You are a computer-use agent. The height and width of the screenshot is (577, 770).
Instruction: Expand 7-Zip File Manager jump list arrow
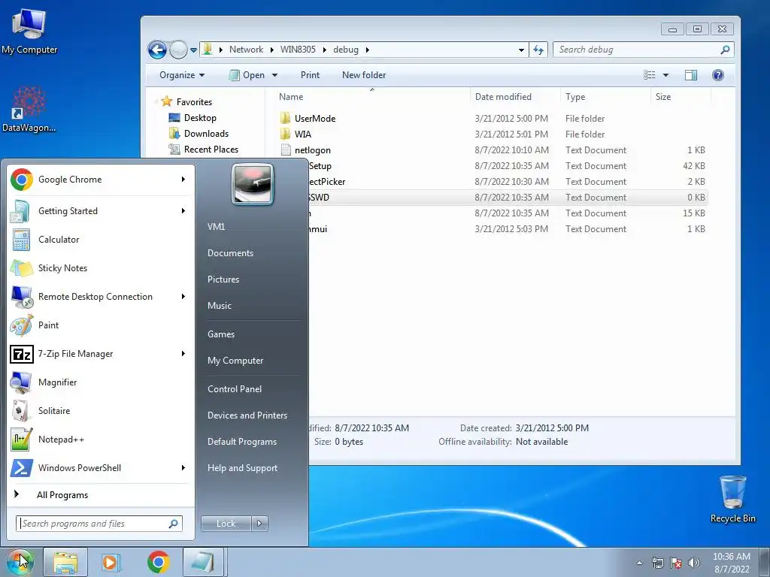(183, 354)
